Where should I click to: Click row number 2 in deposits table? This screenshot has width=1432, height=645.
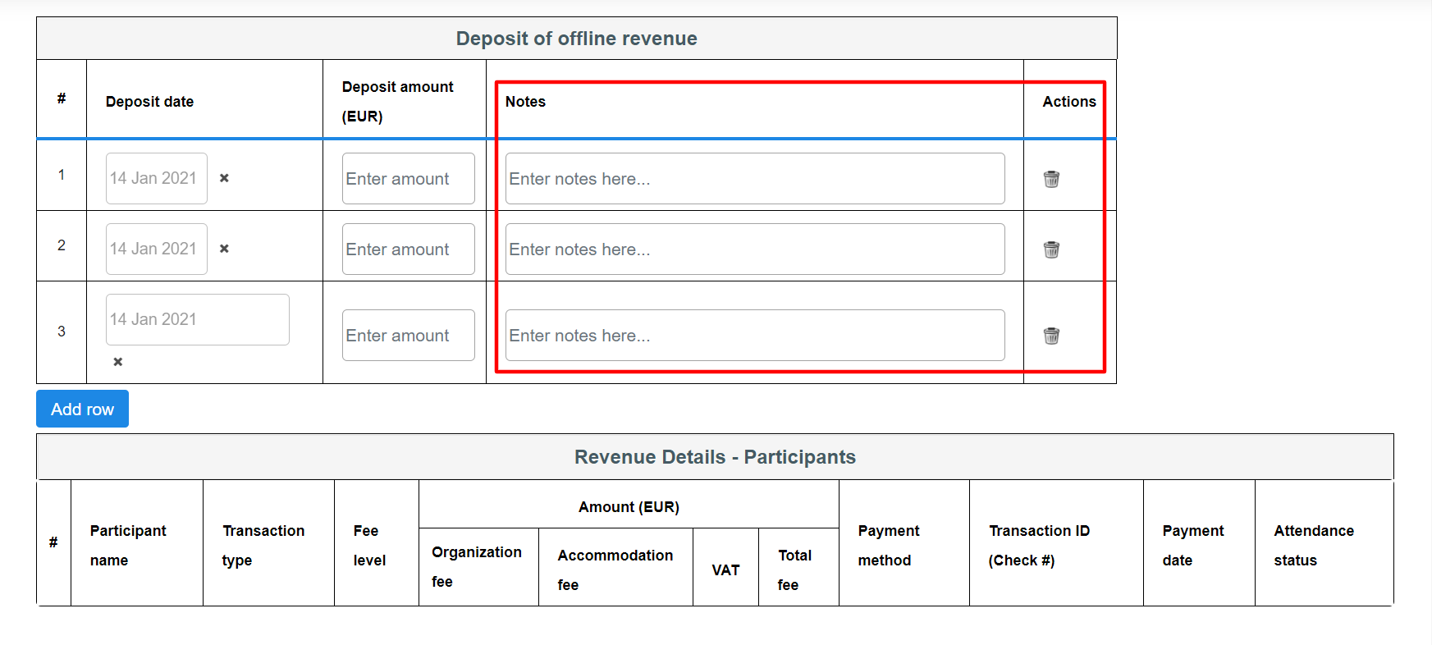coord(62,245)
